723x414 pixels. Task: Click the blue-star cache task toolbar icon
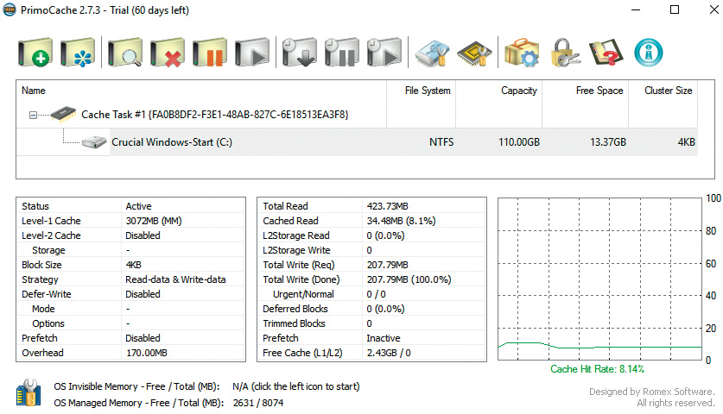point(78,53)
